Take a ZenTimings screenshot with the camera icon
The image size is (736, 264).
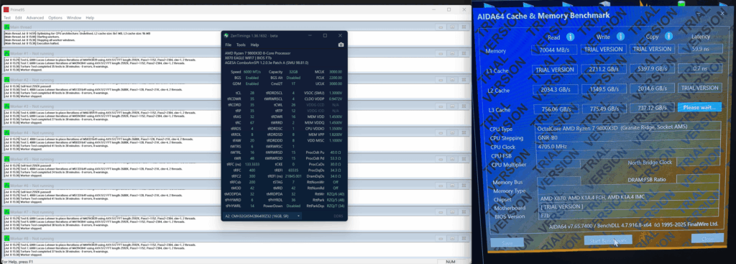coord(341,45)
